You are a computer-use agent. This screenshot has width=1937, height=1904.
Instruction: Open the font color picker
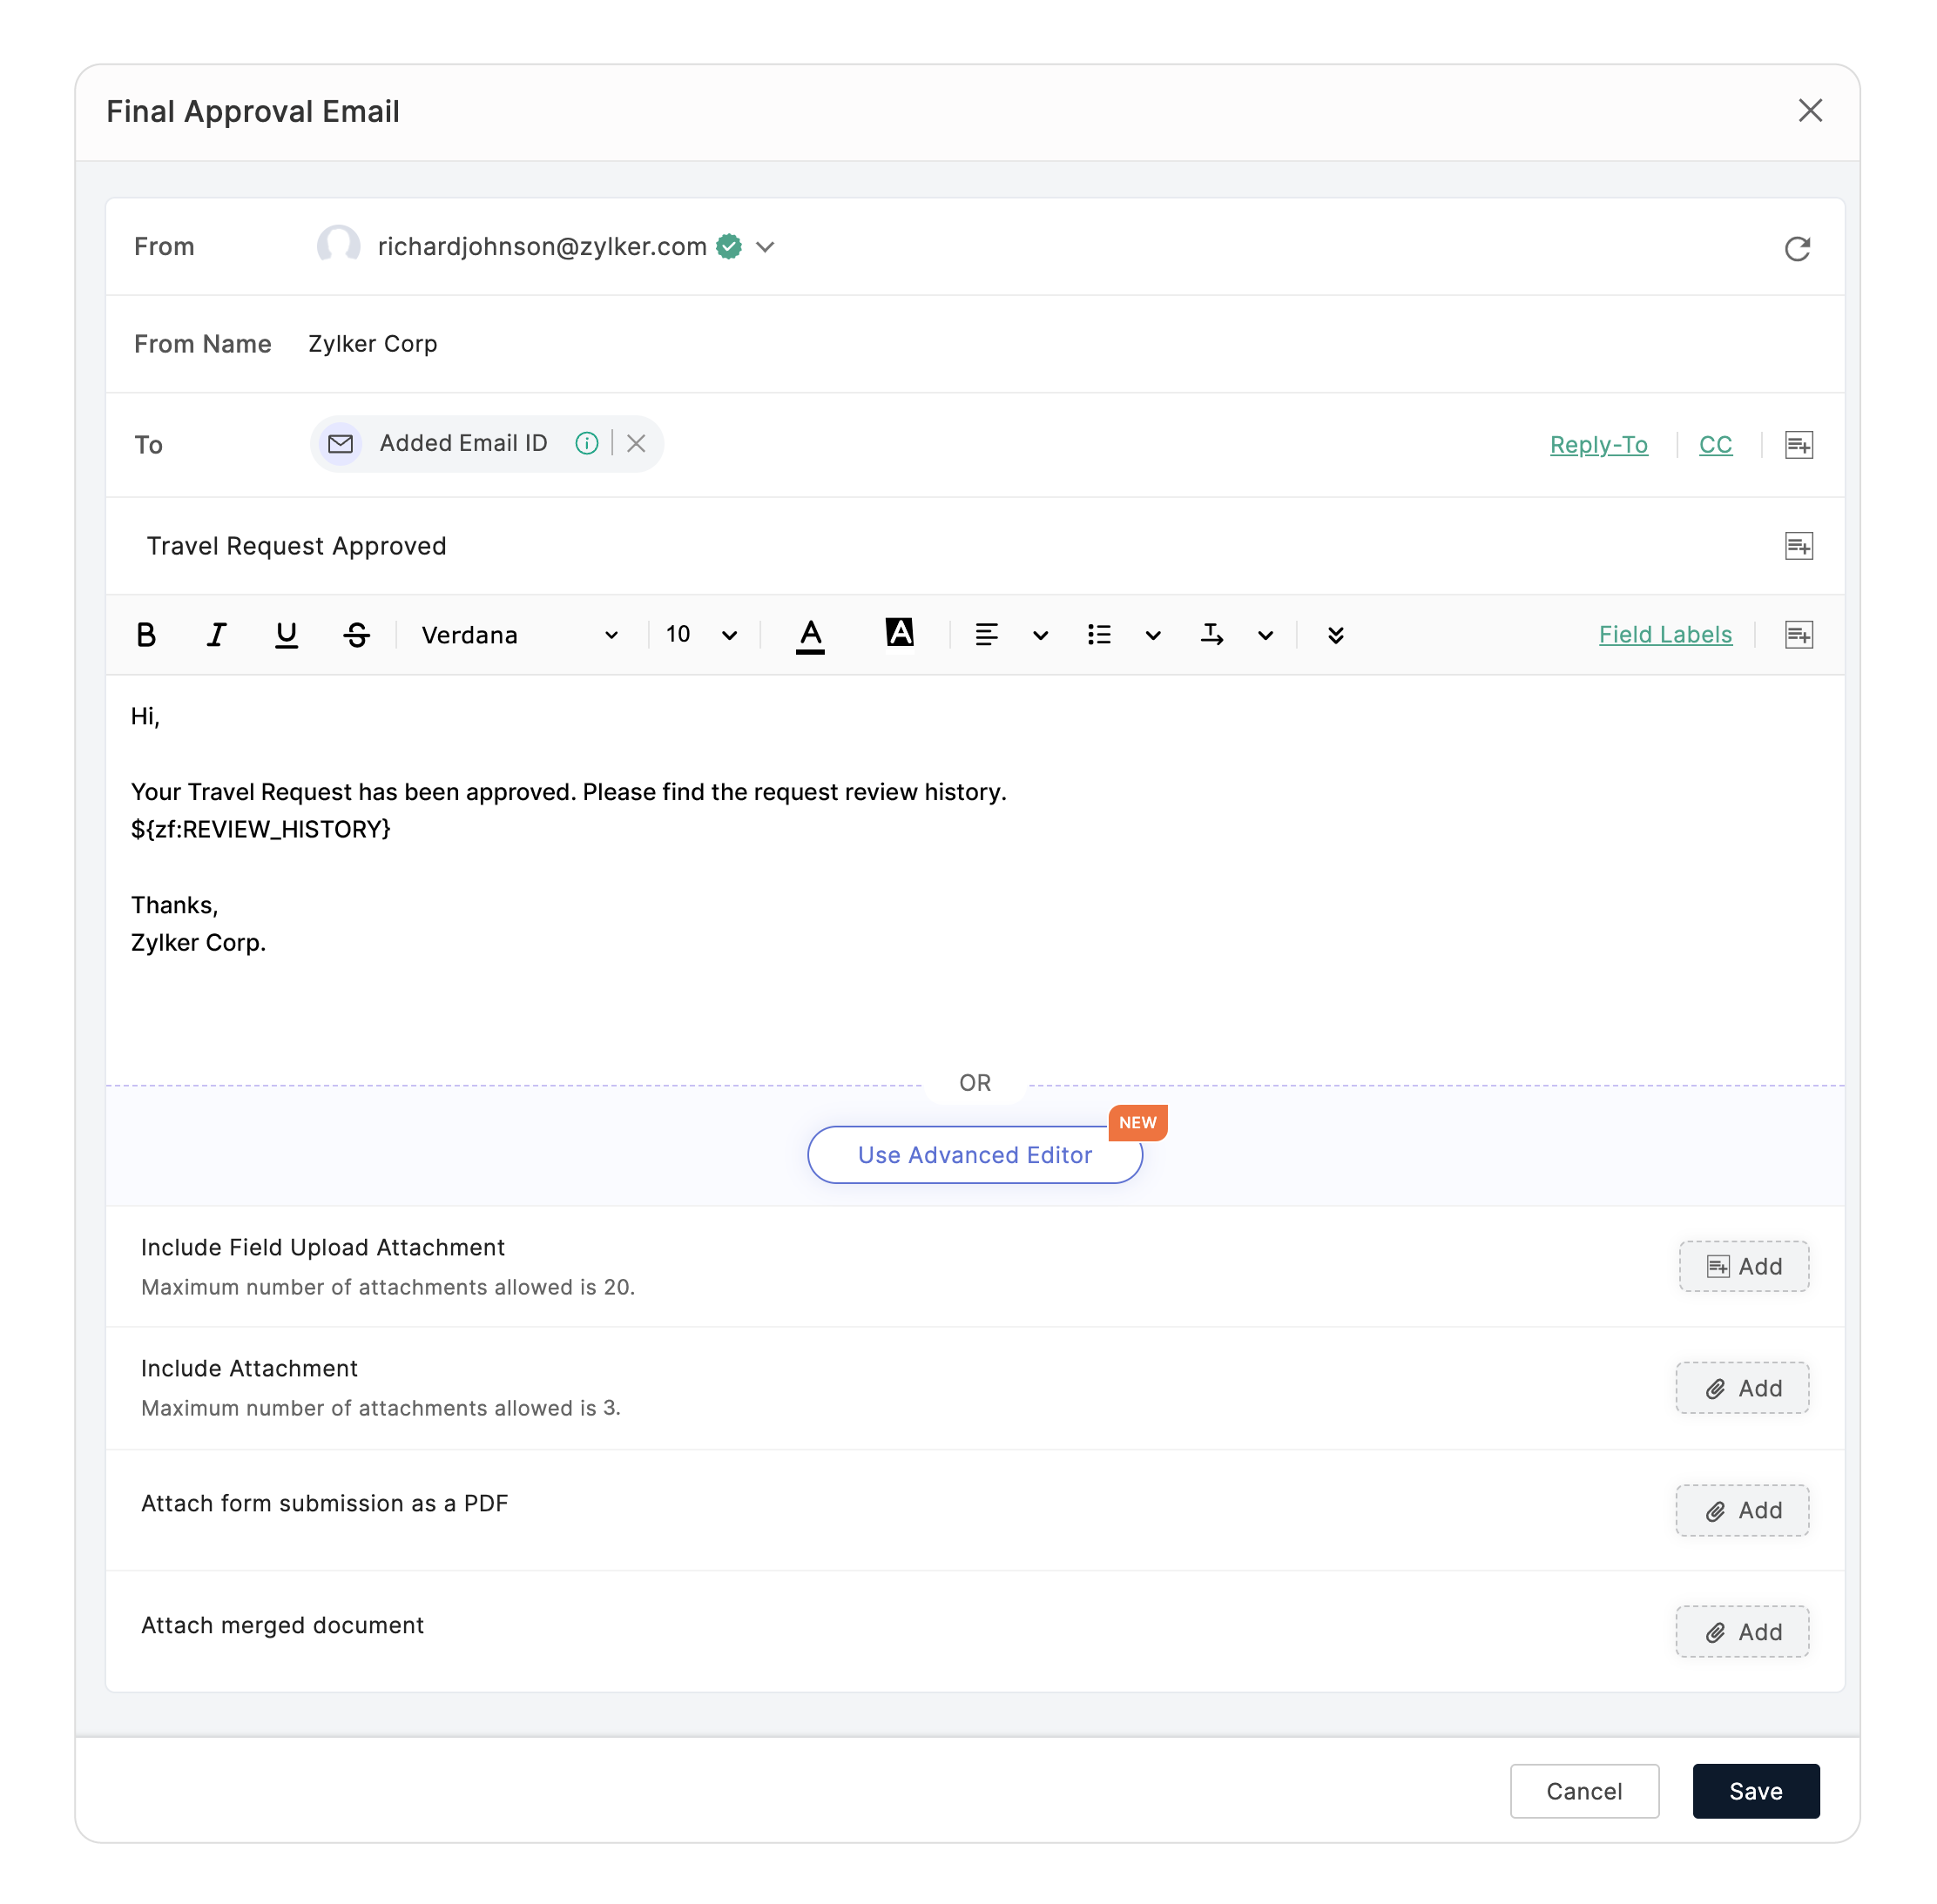coord(809,635)
